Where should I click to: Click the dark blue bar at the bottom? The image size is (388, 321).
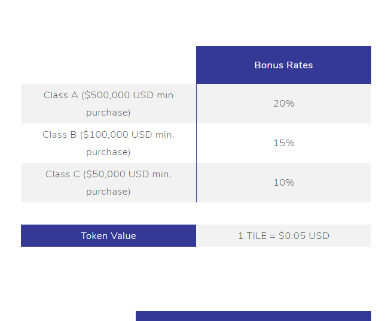click(x=253, y=316)
